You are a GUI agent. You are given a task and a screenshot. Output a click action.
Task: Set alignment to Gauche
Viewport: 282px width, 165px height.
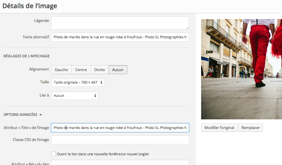61,70
